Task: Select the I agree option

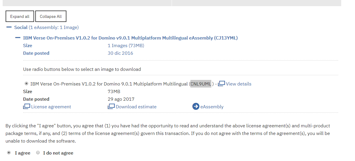Action: (9, 153)
